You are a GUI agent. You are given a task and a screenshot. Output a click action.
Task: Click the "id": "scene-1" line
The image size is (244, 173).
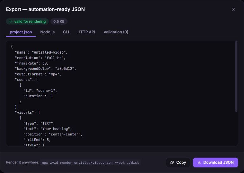click(x=40, y=91)
